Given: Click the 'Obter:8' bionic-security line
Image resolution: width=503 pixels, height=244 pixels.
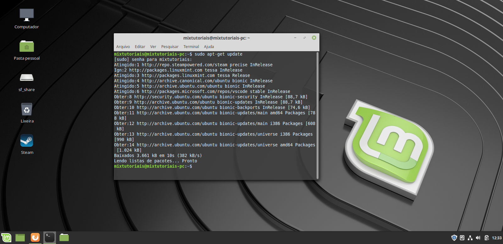Looking at the screenshot, I should tap(211, 97).
